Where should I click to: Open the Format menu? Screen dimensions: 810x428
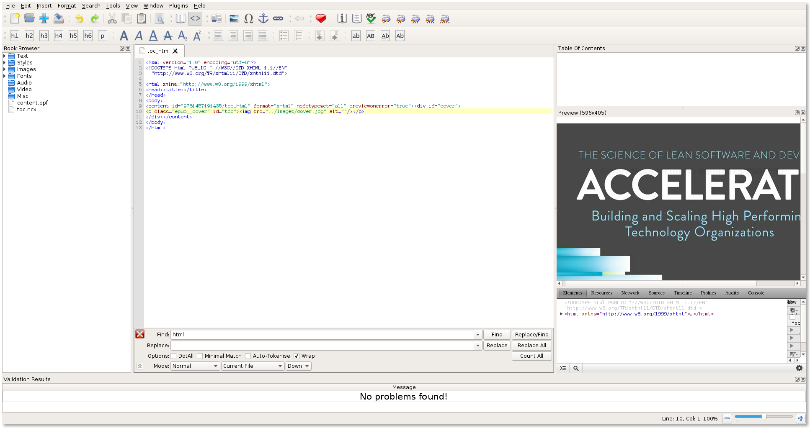(x=67, y=5)
